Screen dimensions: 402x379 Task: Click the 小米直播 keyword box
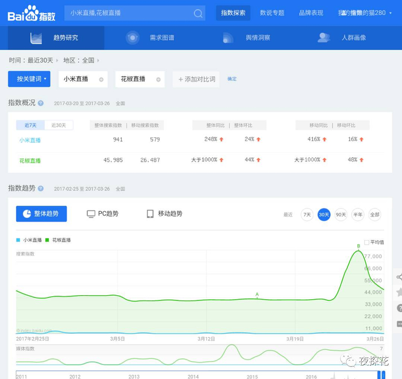(83, 79)
